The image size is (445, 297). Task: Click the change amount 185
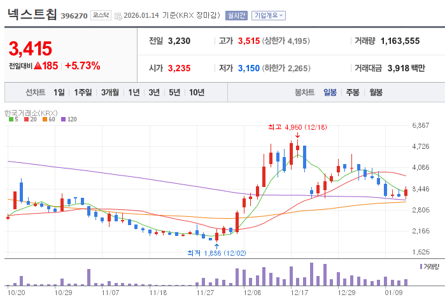coord(50,66)
